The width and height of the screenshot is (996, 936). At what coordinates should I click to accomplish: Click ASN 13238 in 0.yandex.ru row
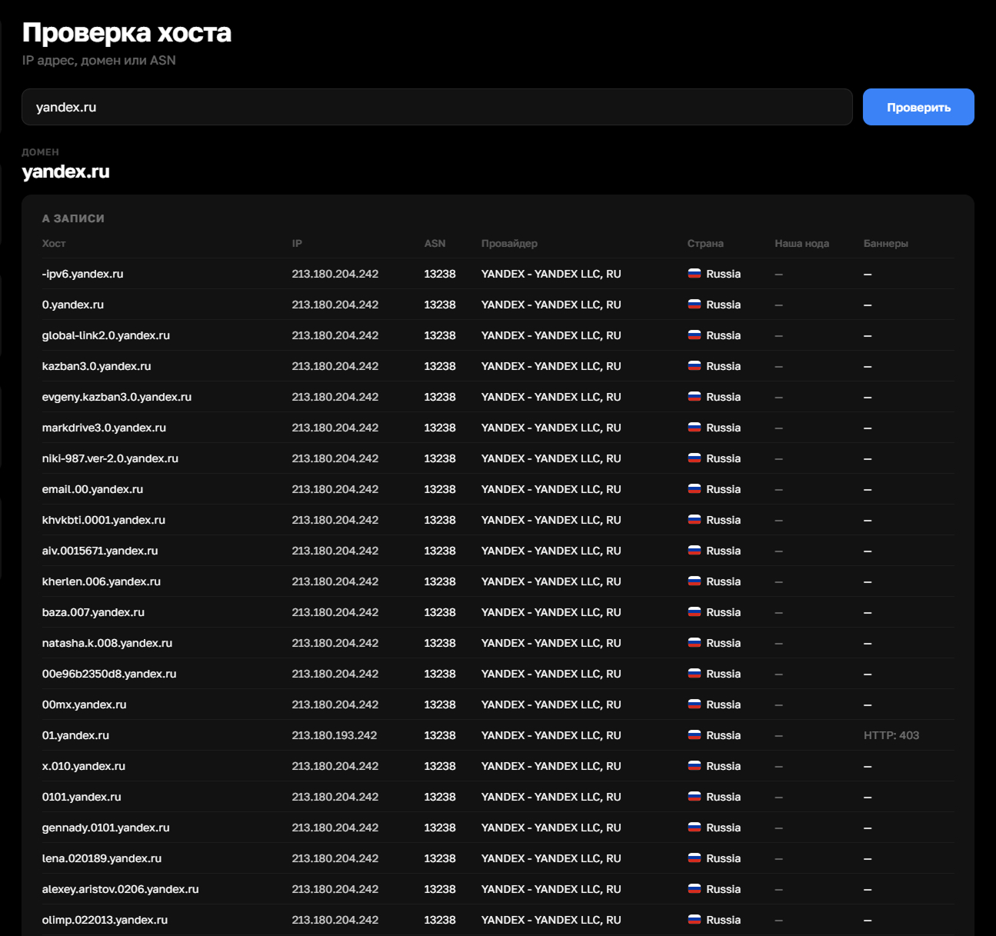(440, 305)
